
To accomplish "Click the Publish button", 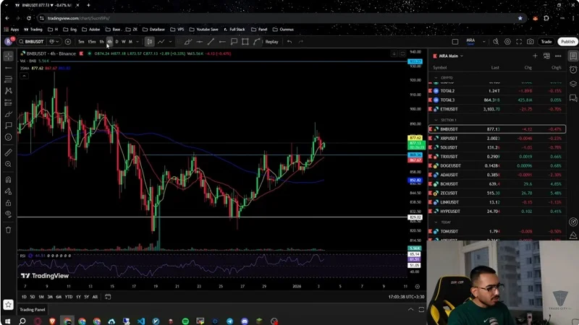I will (x=567, y=41).
